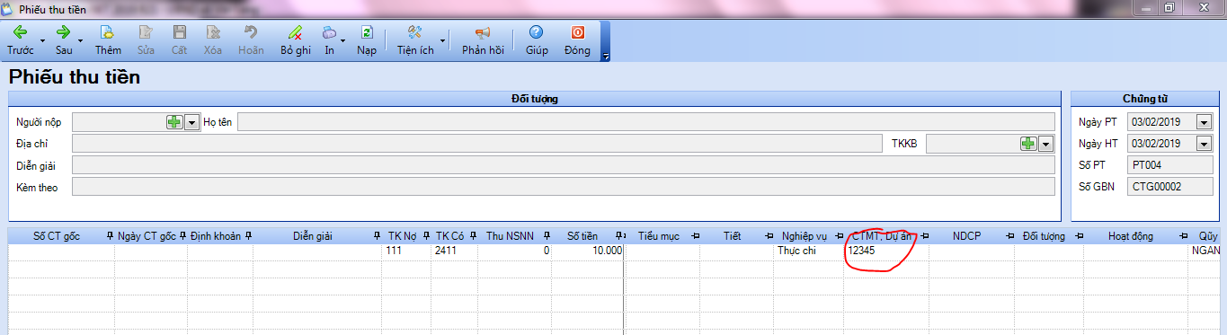Screen dimensions: 1227x335
Task: Select the CTMT cell 12345
Action: coord(885,251)
